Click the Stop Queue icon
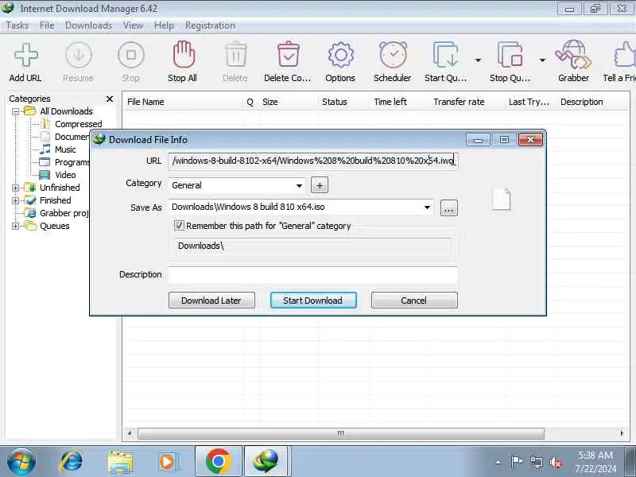Viewport: 636px width, 477px height. click(510, 55)
